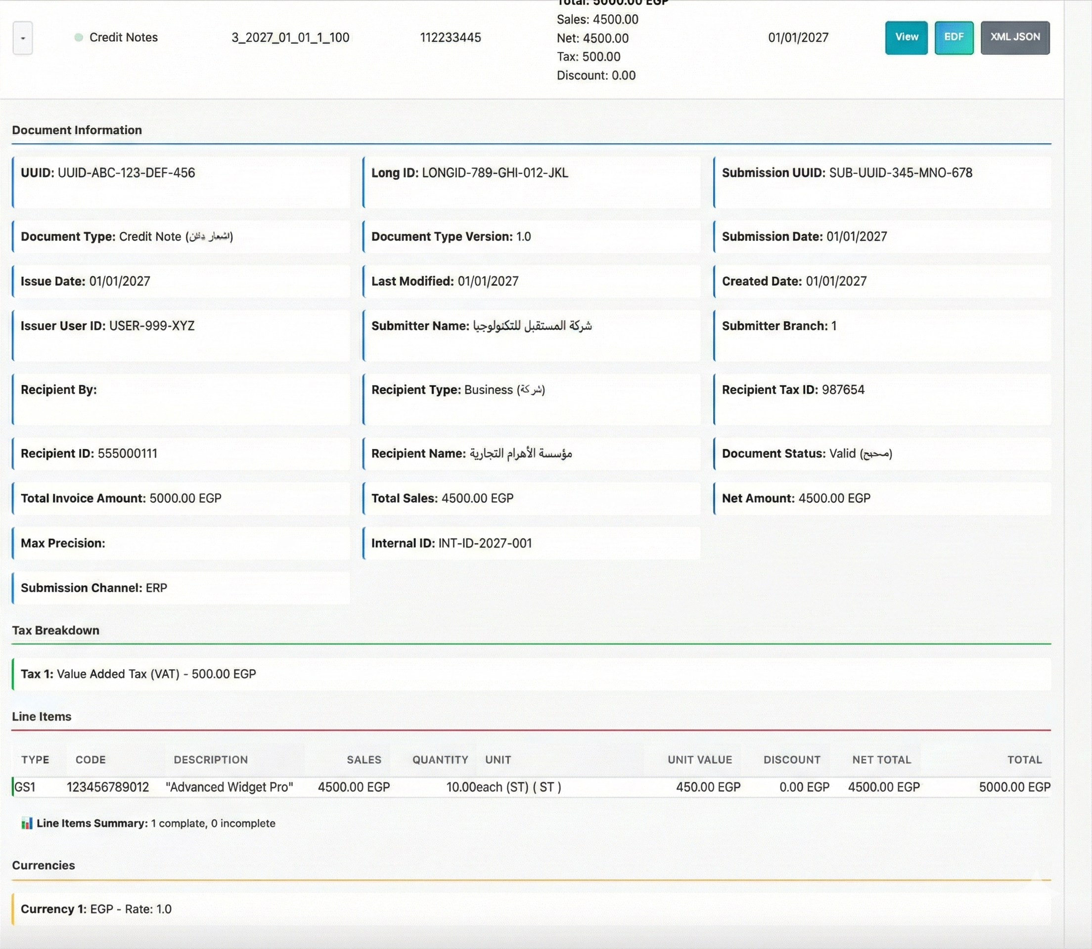Viewport: 1092px width, 949px height.
Task: Click the taxpayer ID 112233445 in header
Action: click(x=451, y=38)
